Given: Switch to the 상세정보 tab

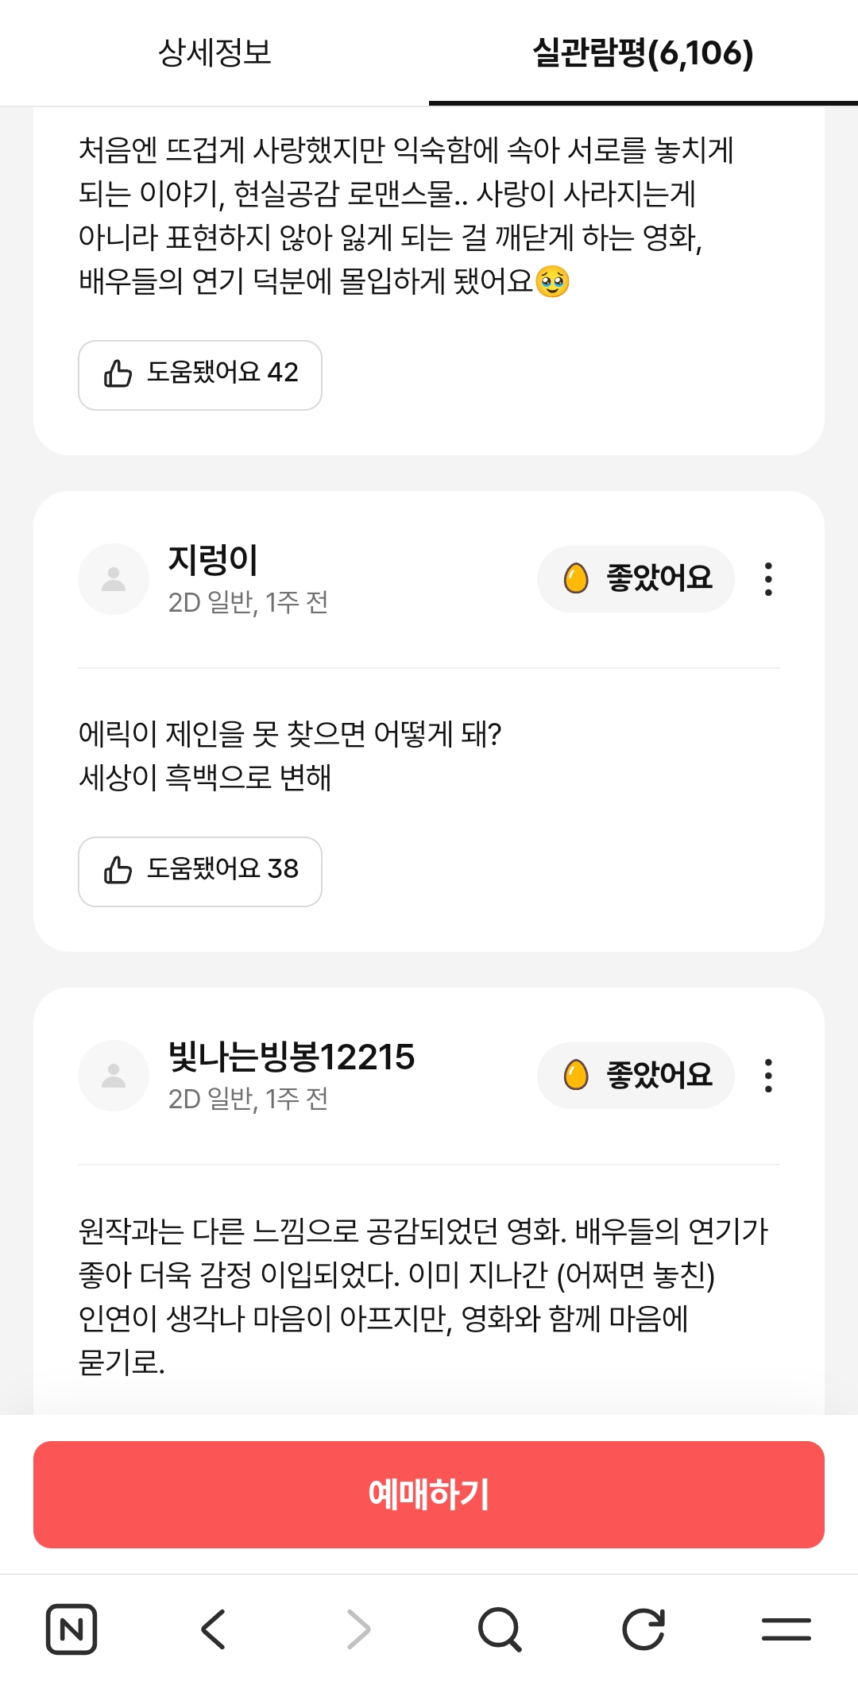Looking at the screenshot, I should point(214,52).
